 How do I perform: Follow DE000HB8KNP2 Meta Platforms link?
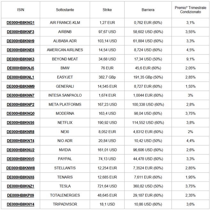20,105
